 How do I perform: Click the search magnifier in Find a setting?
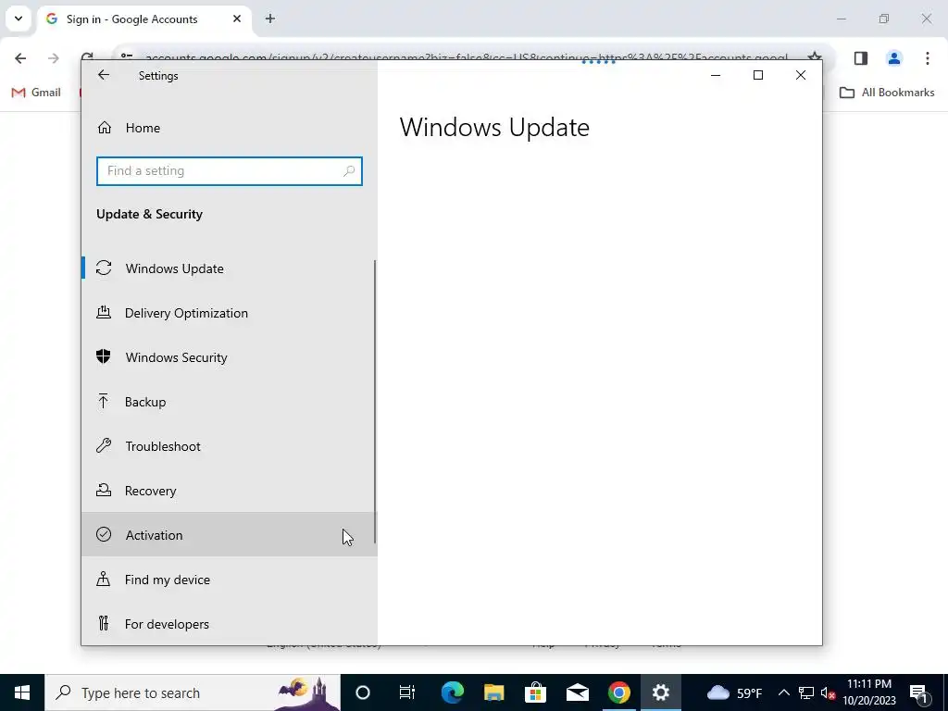(x=349, y=171)
